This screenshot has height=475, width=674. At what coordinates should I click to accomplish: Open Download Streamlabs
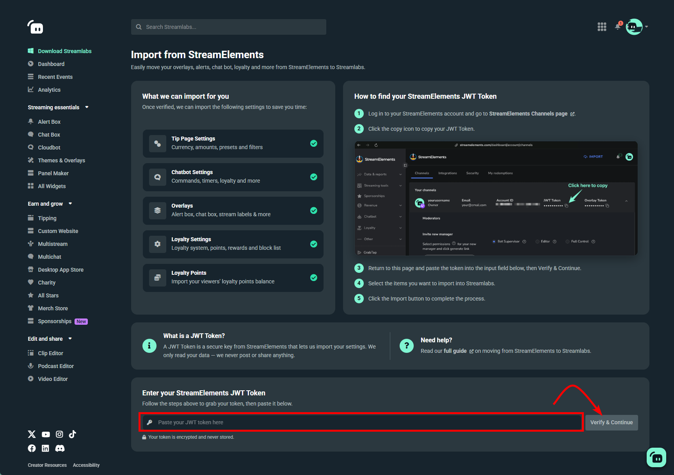click(x=60, y=51)
